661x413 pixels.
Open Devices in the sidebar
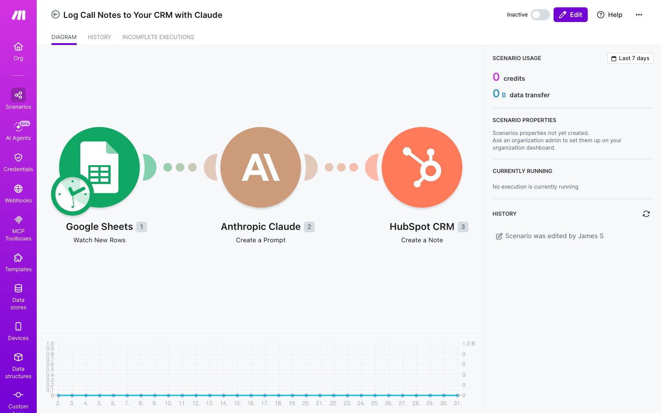[18, 331]
